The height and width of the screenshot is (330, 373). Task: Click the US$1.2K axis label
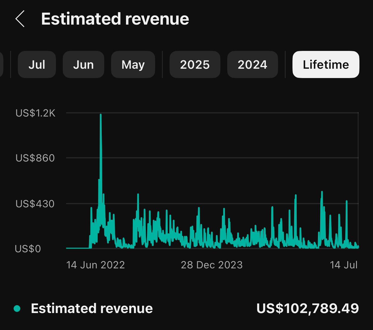(x=36, y=113)
